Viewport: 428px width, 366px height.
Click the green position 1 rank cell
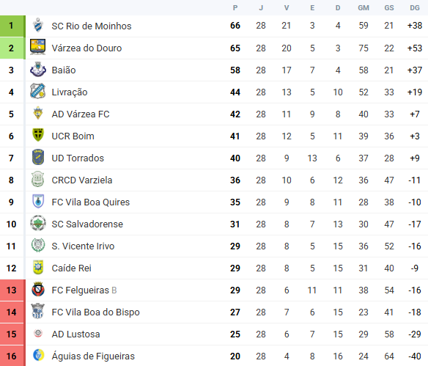pyautogui.click(x=12, y=26)
